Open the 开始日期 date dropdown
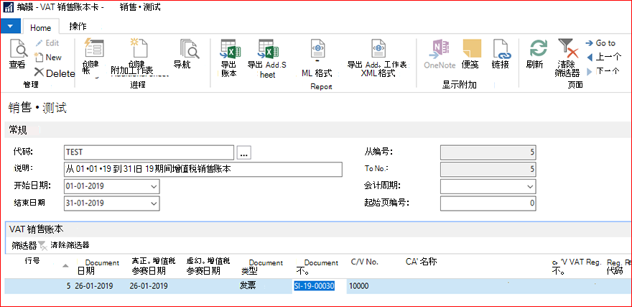The image size is (632, 307). pyautogui.click(x=154, y=186)
